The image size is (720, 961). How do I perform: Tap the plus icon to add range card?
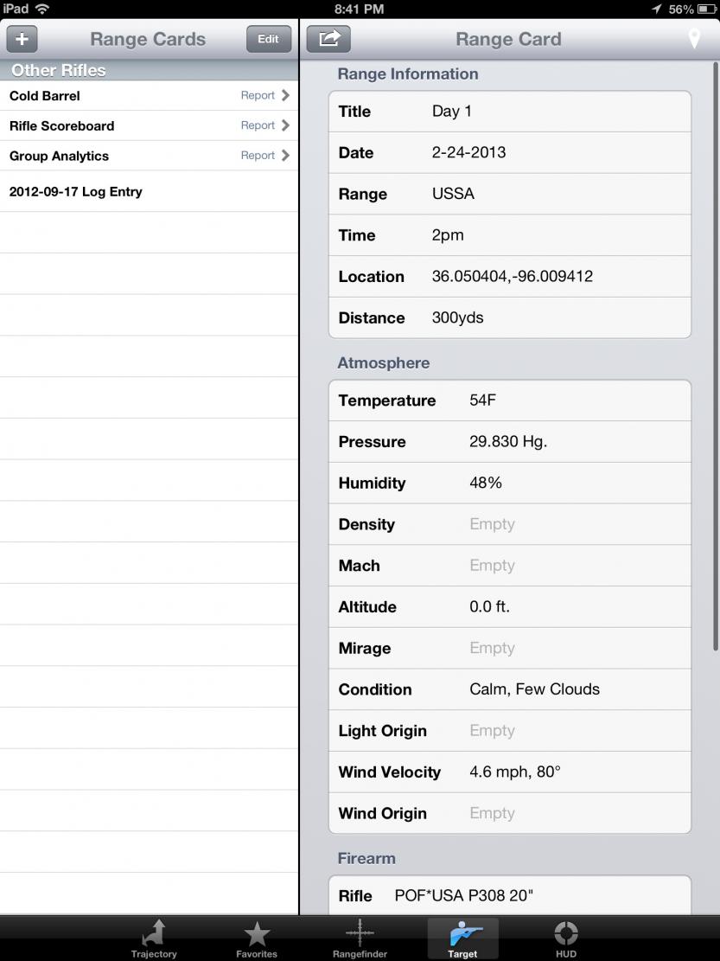(x=22, y=39)
